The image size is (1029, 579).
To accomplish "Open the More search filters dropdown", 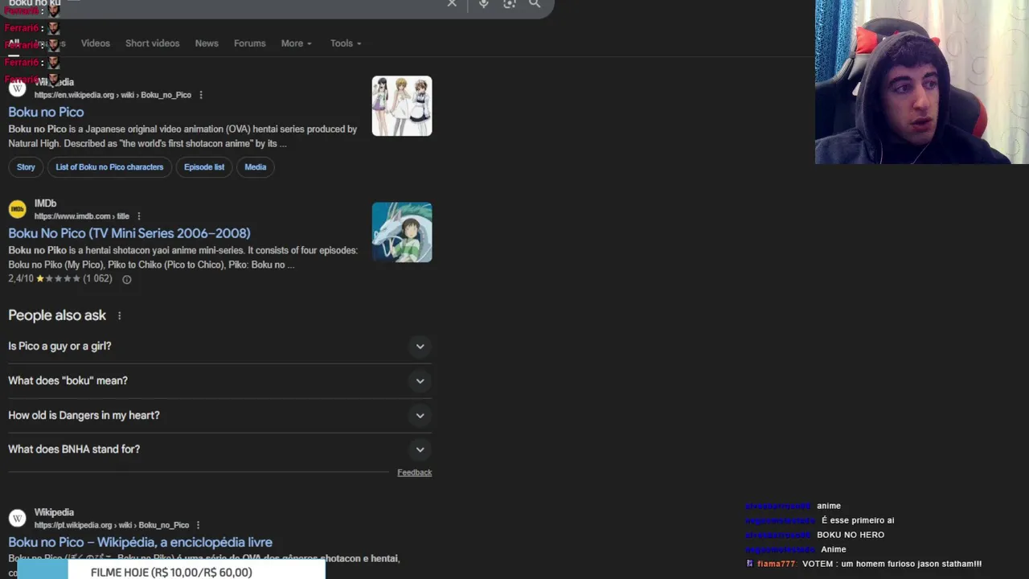I will click(296, 43).
